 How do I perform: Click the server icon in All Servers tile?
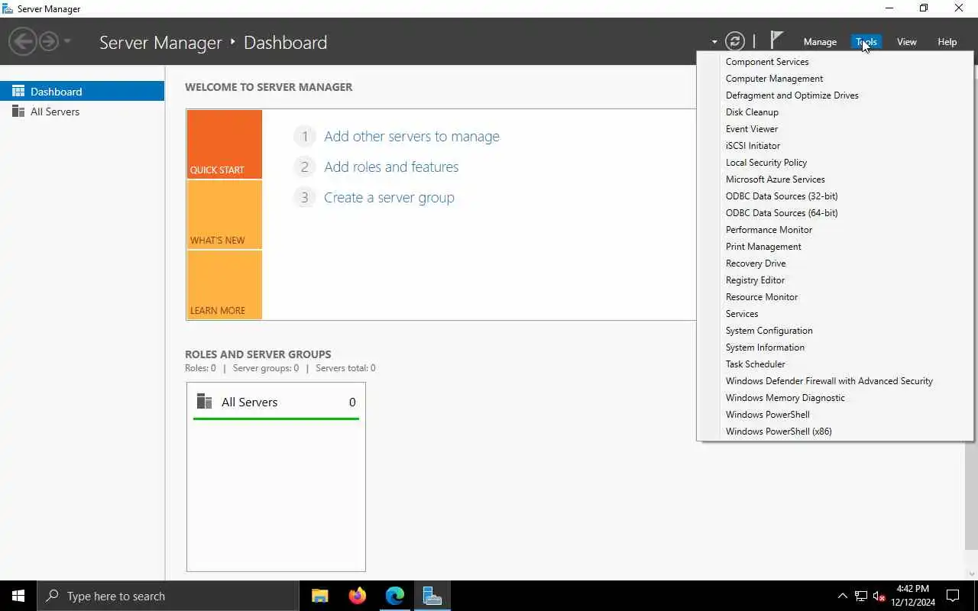point(204,401)
